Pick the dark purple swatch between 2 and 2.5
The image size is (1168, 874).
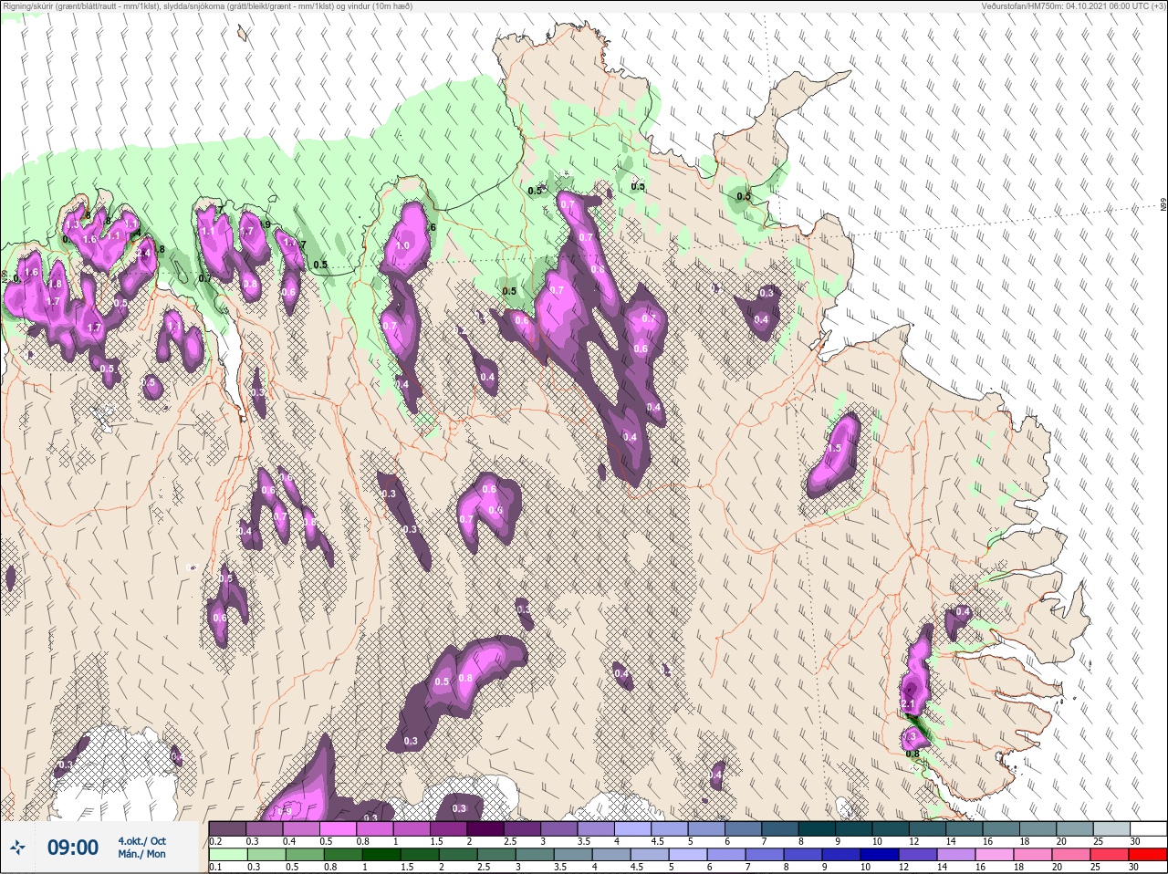(486, 828)
